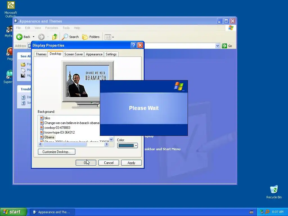Click second Troubleshooters help icon
Viewport: 288px width, 216px height.
[x=23, y=103]
